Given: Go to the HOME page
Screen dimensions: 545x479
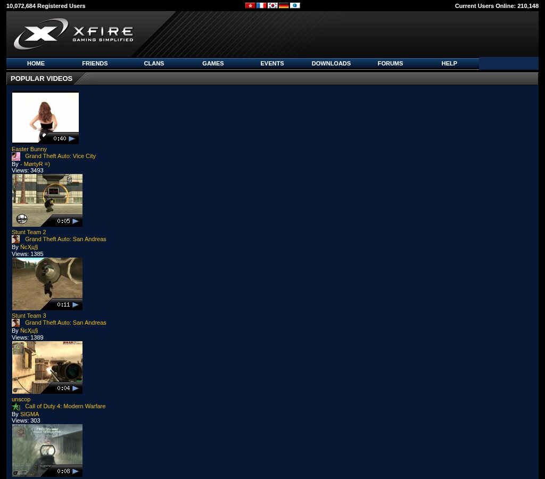Looking at the screenshot, I should [36, 64].
